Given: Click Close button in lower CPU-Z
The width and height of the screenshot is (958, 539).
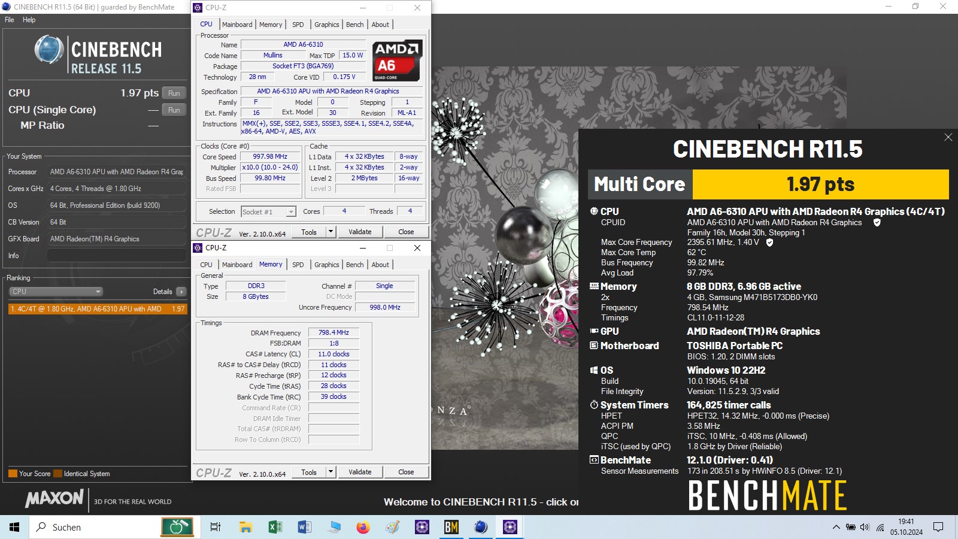Looking at the screenshot, I should click(x=406, y=472).
